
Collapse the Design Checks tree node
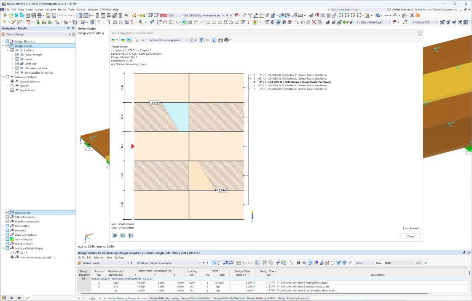tap(3, 46)
